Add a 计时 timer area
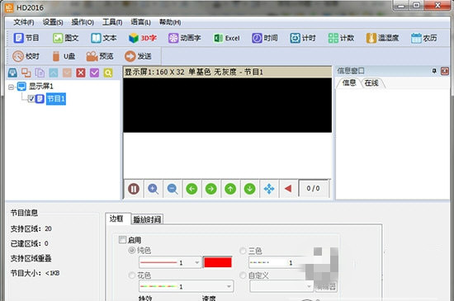The image size is (454, 301). (x=303, y=38)
